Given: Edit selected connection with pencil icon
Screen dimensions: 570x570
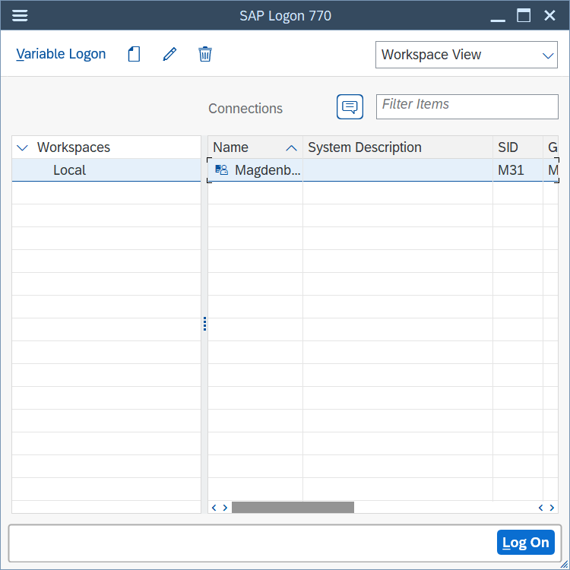Looking at the screenshot, I should tap(169, 54).
